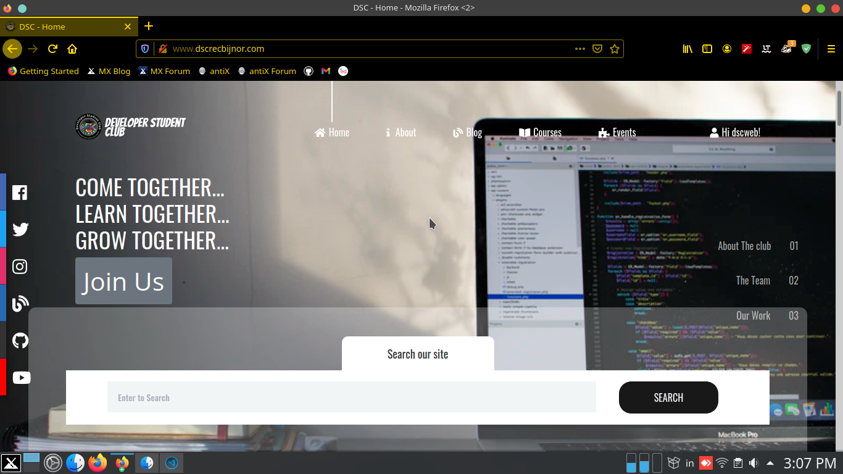Focus the Enter to Search field
The image size is (843, 474).
(x=352, y=397)
